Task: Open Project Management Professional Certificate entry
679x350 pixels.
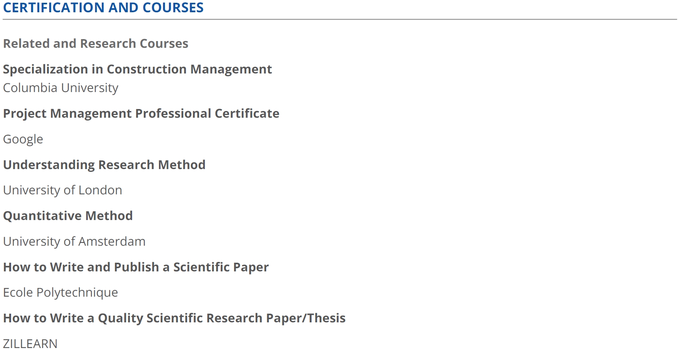Action: pyautogui.click(x=141, y=114)
